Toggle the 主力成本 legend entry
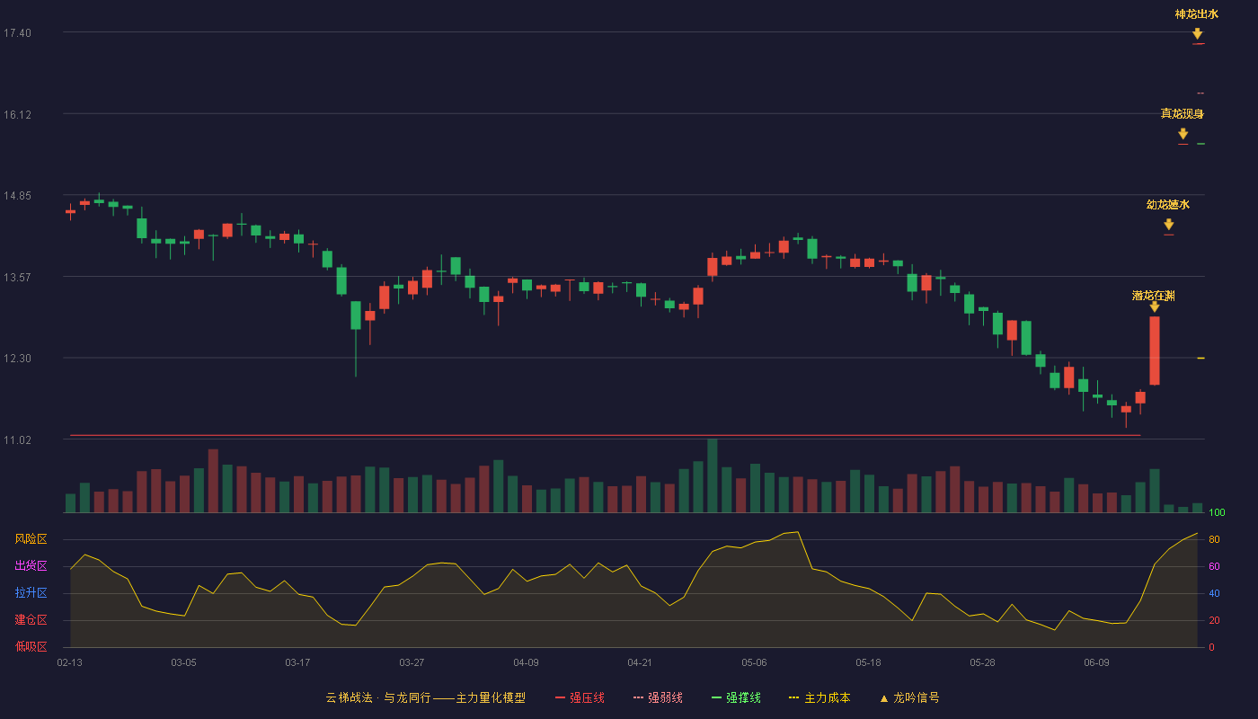 click(819, 697)
